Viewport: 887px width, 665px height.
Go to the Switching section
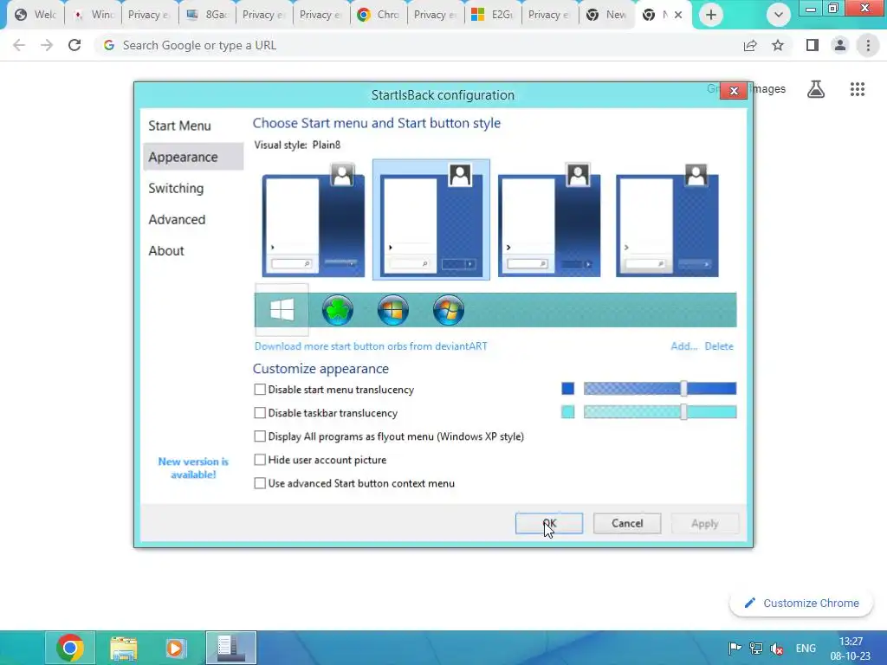tap(193, 188)
